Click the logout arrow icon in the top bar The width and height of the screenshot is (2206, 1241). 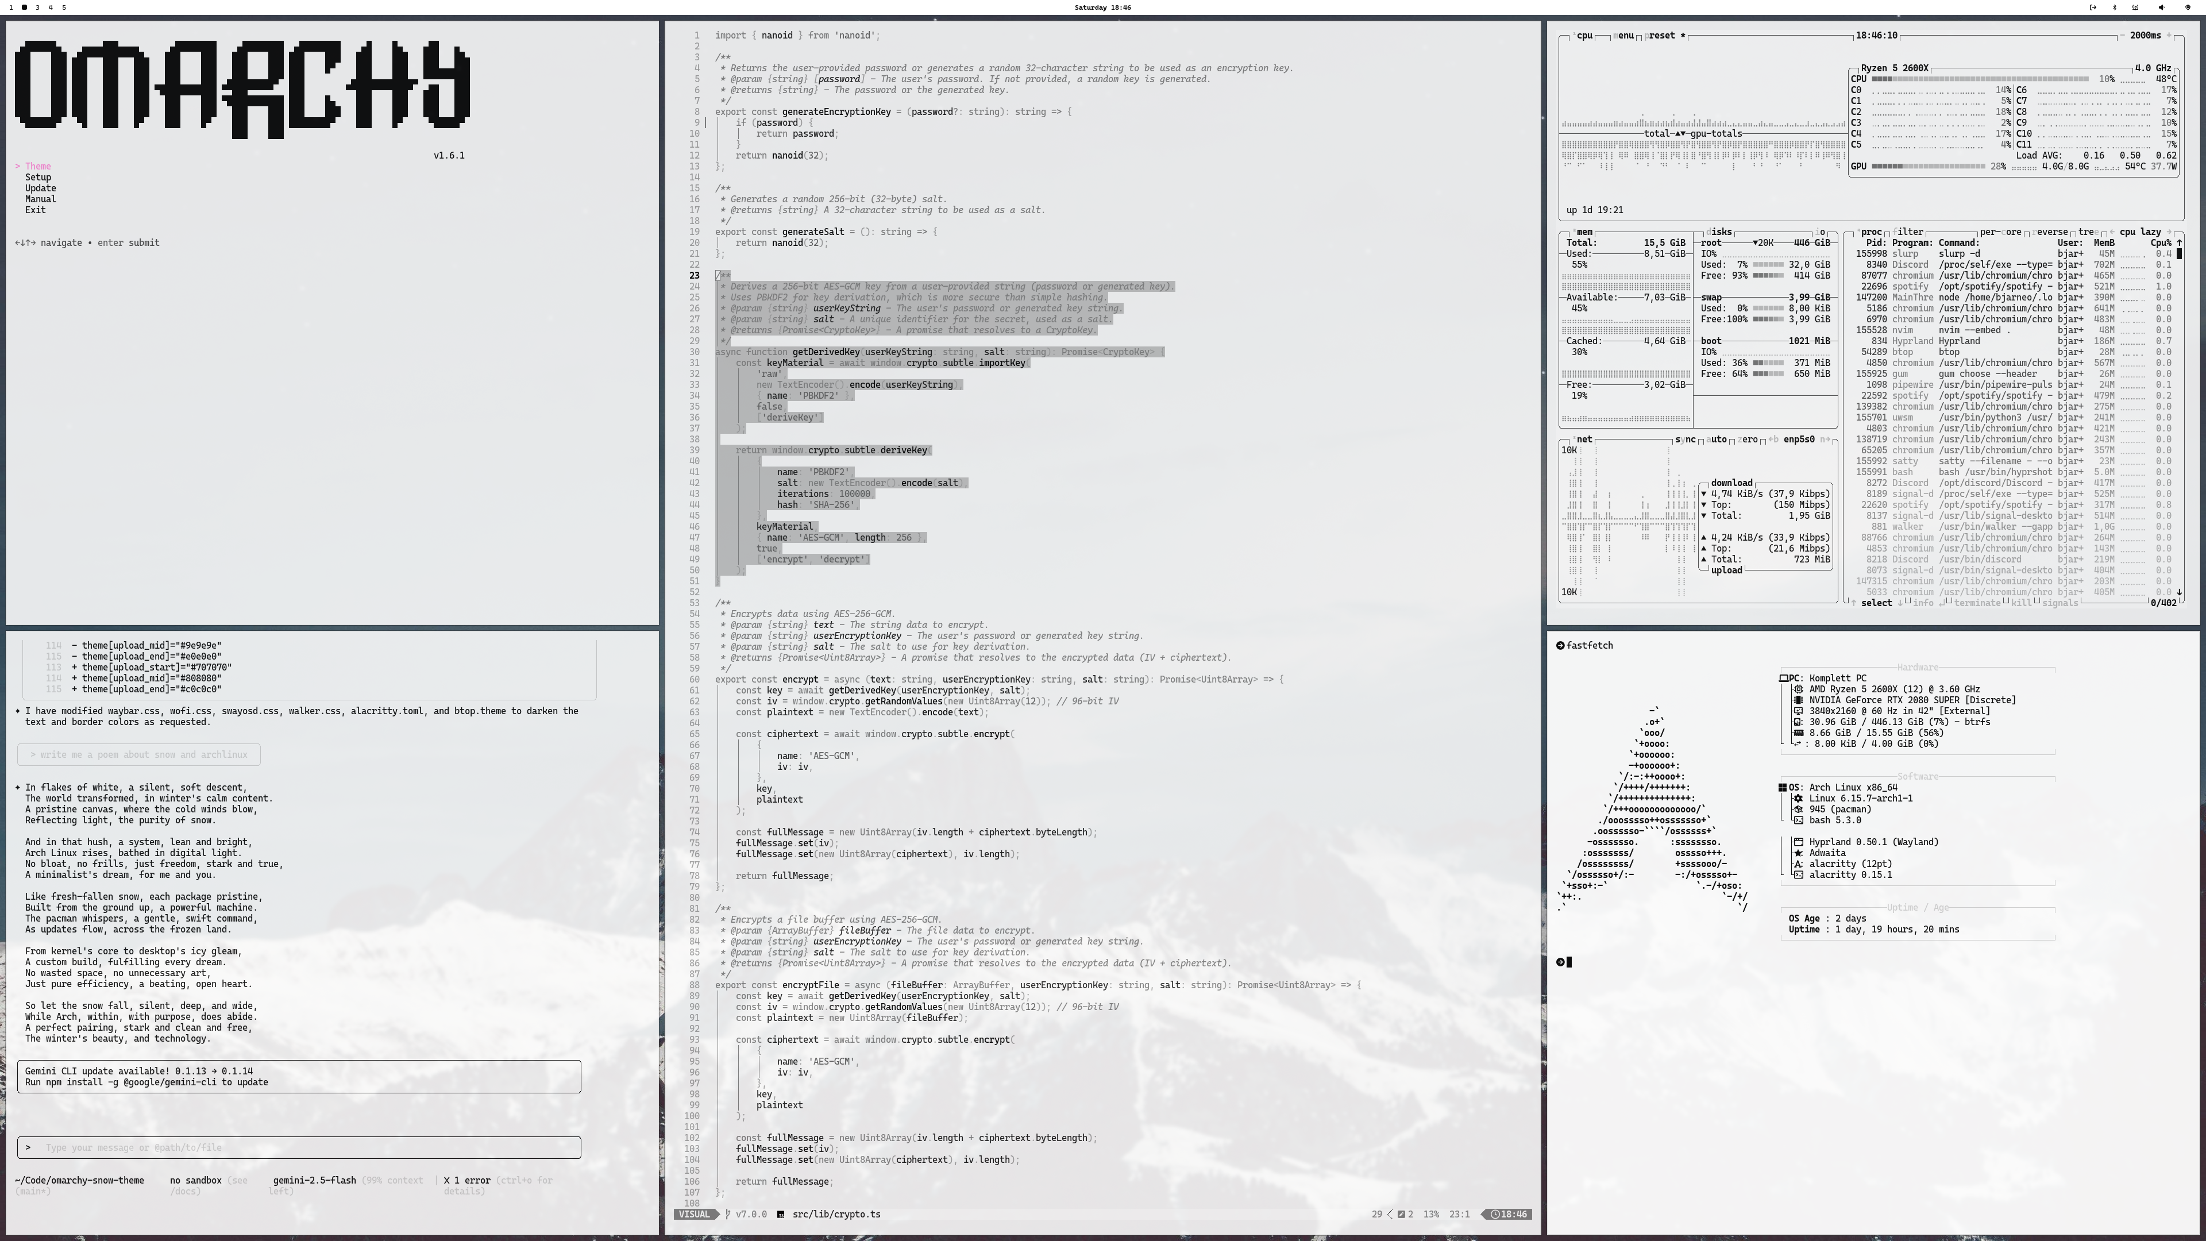pos(2093,7)
